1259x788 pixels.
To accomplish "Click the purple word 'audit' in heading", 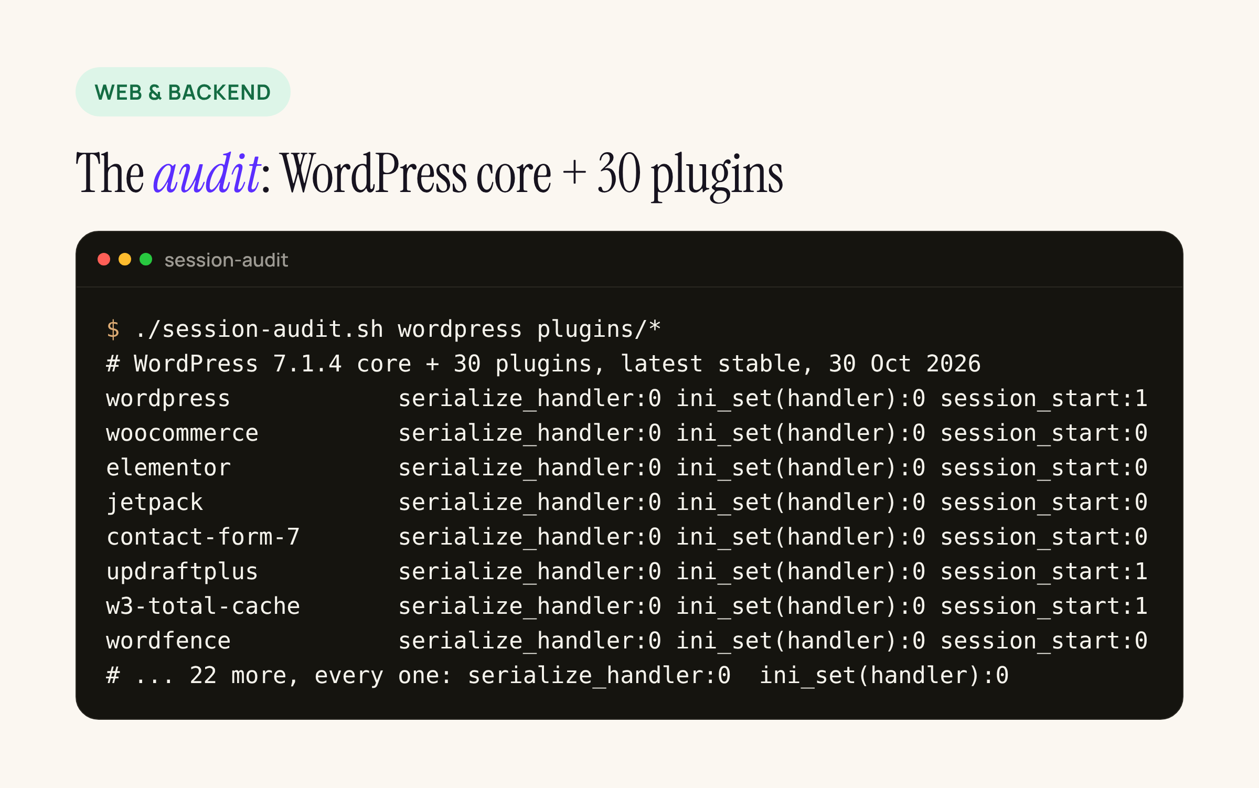I will (x=207, y=173).
